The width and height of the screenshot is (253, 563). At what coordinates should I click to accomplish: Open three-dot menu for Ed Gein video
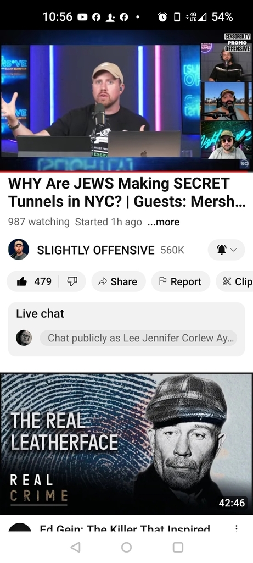coord(236,528)
